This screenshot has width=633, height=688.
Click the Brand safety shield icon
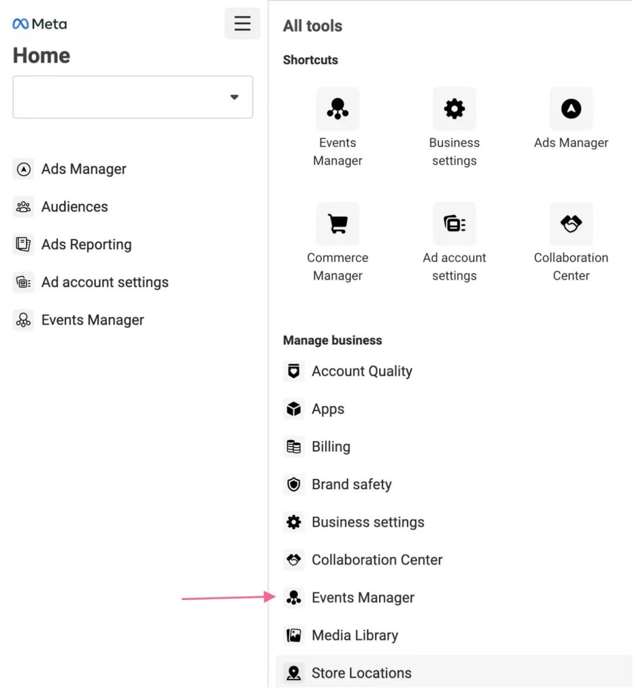(294, 485)
